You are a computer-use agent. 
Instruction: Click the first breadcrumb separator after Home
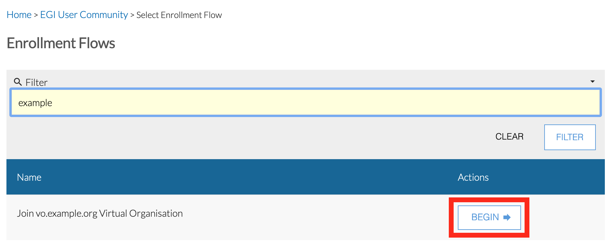pyautogui.click(x=36, y=15)
